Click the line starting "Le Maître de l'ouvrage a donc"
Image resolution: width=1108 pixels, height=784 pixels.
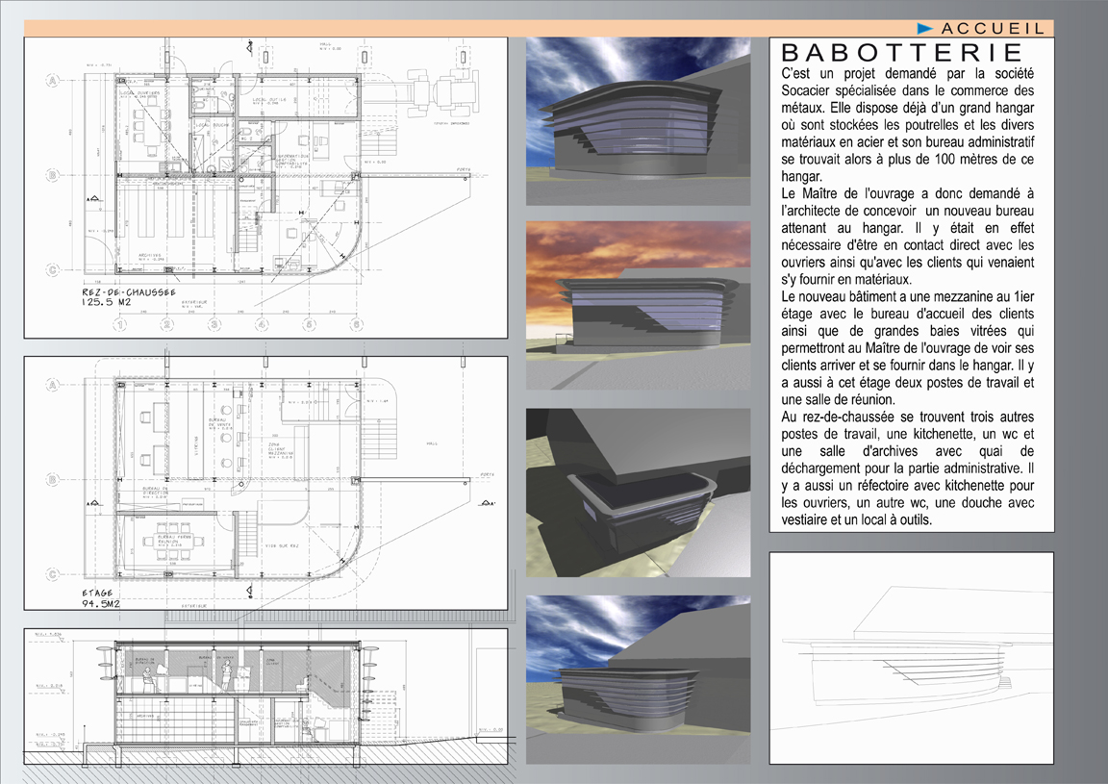(x=907, y=193)
